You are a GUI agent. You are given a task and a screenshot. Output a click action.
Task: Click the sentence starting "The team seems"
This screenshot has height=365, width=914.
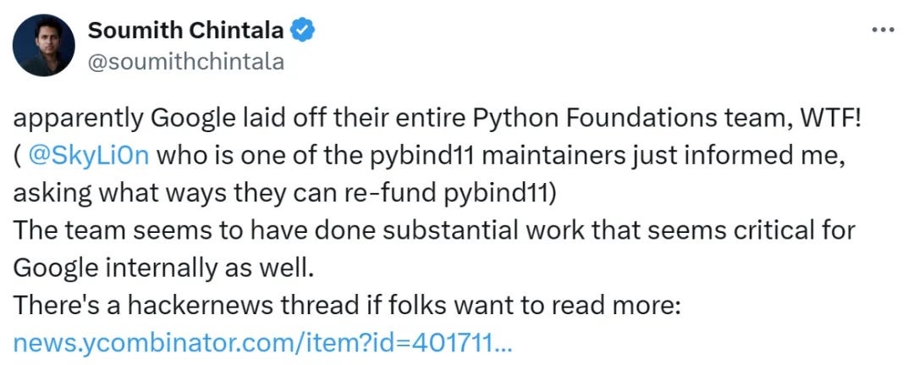point(433,231)
